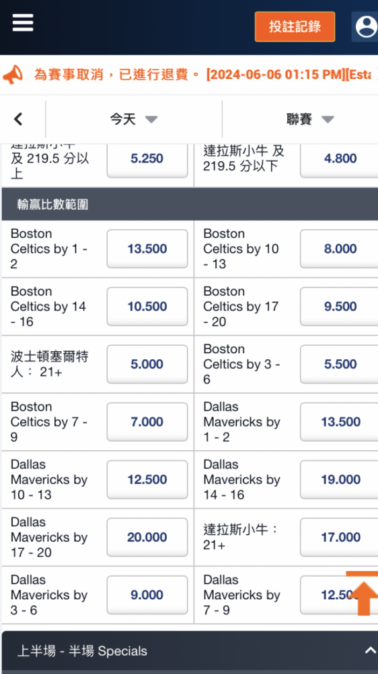Pick Dallas Mavericks by 3 - 6 odds 9.000
378x674 pixels.
(x=147, y=595)
